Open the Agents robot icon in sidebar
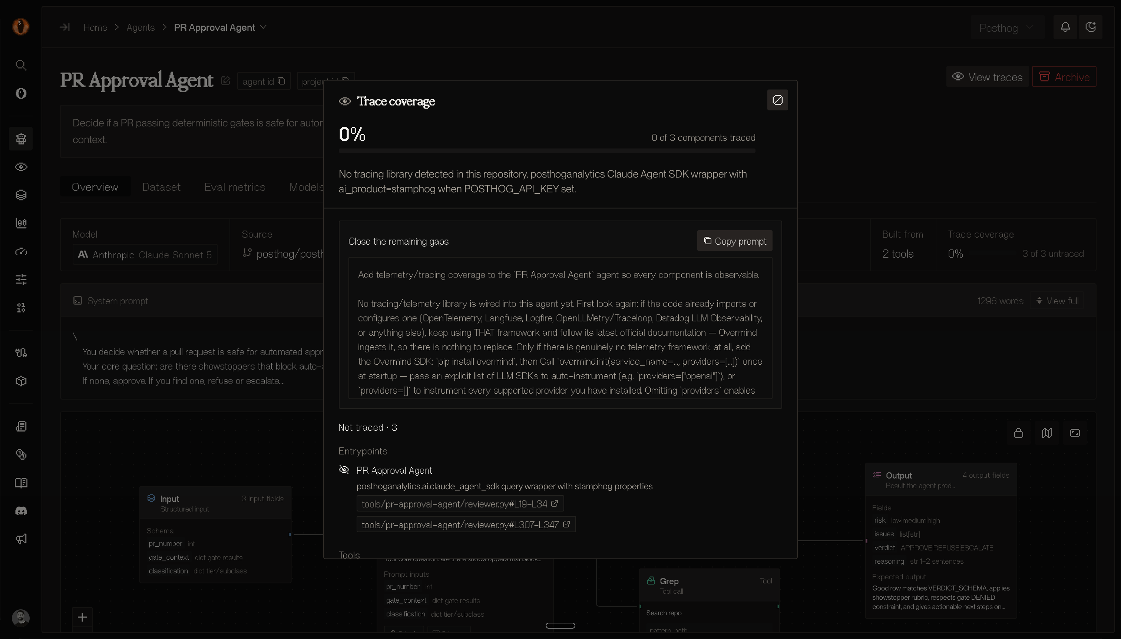1121x639 pixels. [x=21, y=139]
